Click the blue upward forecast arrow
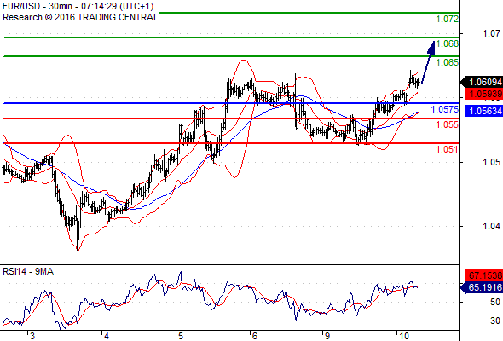Viewport: 503px width, 341px height. [428, 62]
